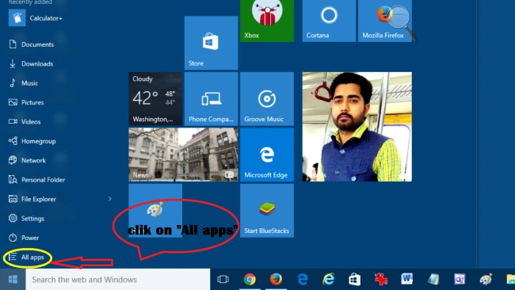Open the Downloads folder
The image size is (515, 290).
pos(31,63)
